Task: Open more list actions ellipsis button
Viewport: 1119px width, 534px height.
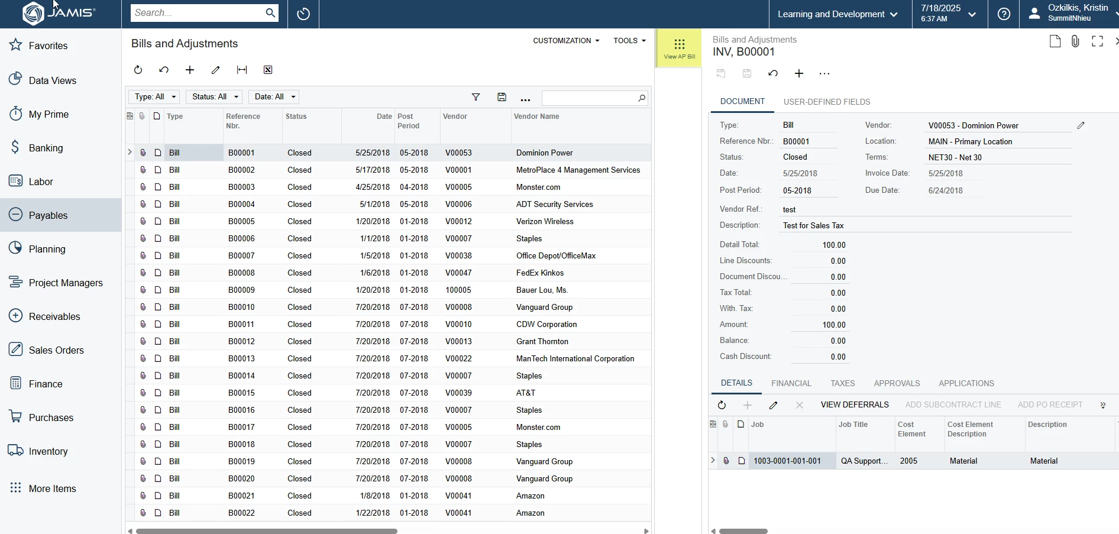Action: coord(525,98)
